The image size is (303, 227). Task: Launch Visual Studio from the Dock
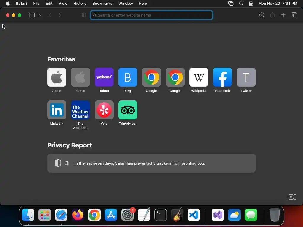218,215
